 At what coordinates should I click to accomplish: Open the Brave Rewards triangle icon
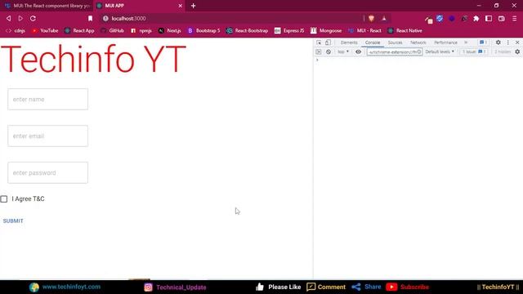[384, 18]
